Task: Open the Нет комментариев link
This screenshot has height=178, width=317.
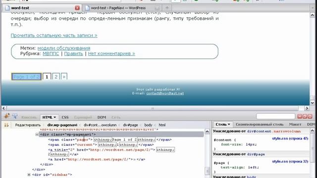Action: [111, 54]
